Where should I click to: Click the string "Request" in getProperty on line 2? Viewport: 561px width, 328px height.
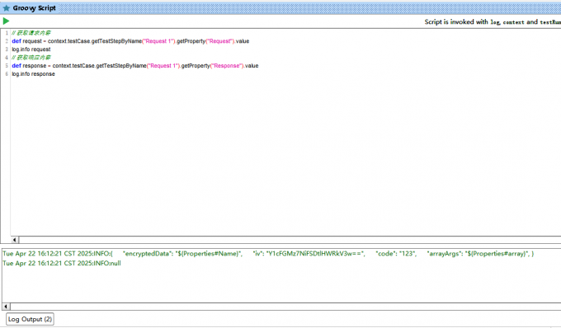pyautogui.click(x=219, y=41)
